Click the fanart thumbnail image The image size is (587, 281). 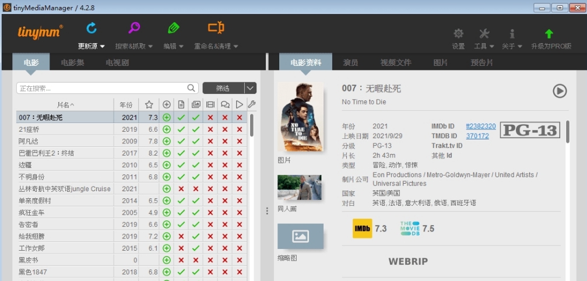click(x=300, y=187)
